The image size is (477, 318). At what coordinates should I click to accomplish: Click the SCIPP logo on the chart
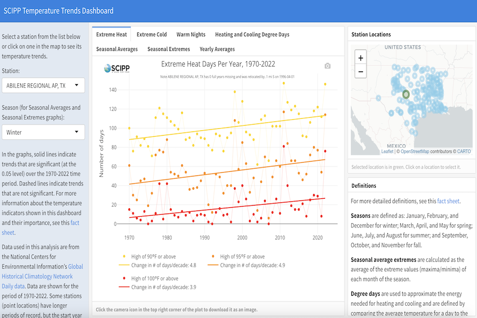point(117,68)
